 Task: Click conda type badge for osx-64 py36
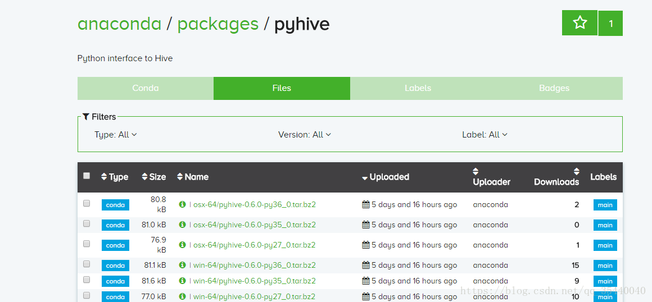pyautogui.click(x=115, y=205)
